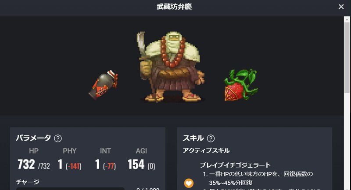351x190 pixels.
Task: Click the 武蔵坊弁慶 title text
Action: pos(174,7)
